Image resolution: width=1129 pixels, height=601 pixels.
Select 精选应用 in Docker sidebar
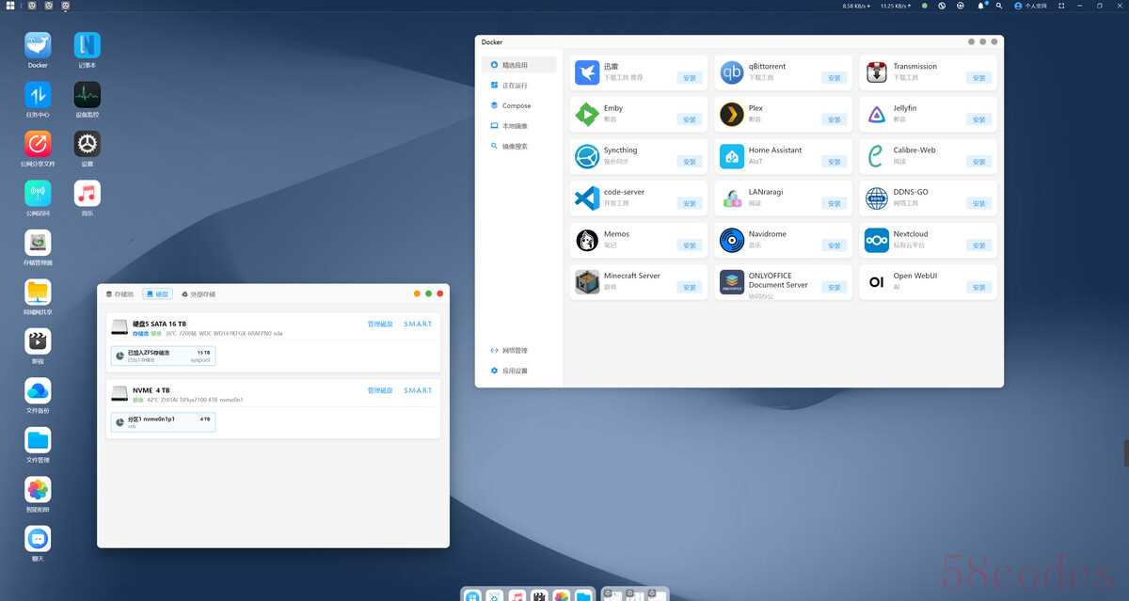tap(519, 65)
